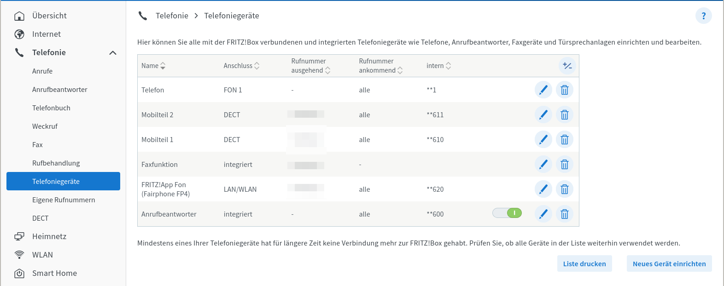The height and width of the screenshot is (286, 724).
Task: Delete the Faxfunktion entry
Action: pos(565,164)
